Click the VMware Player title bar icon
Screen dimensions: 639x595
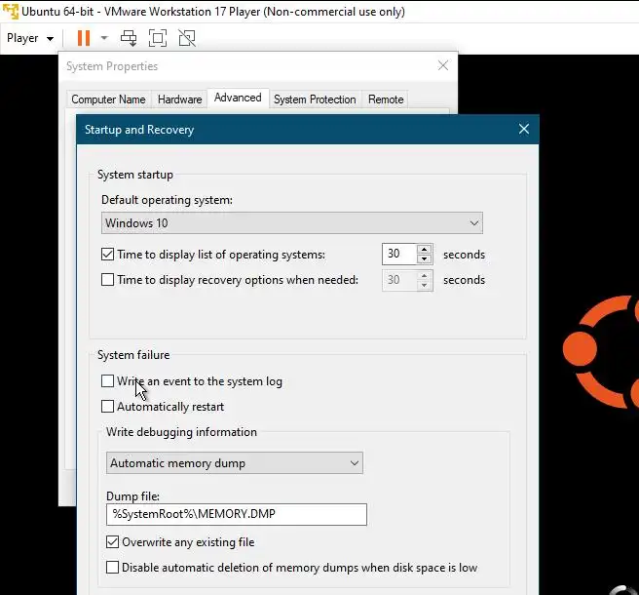tap(11, 12)
